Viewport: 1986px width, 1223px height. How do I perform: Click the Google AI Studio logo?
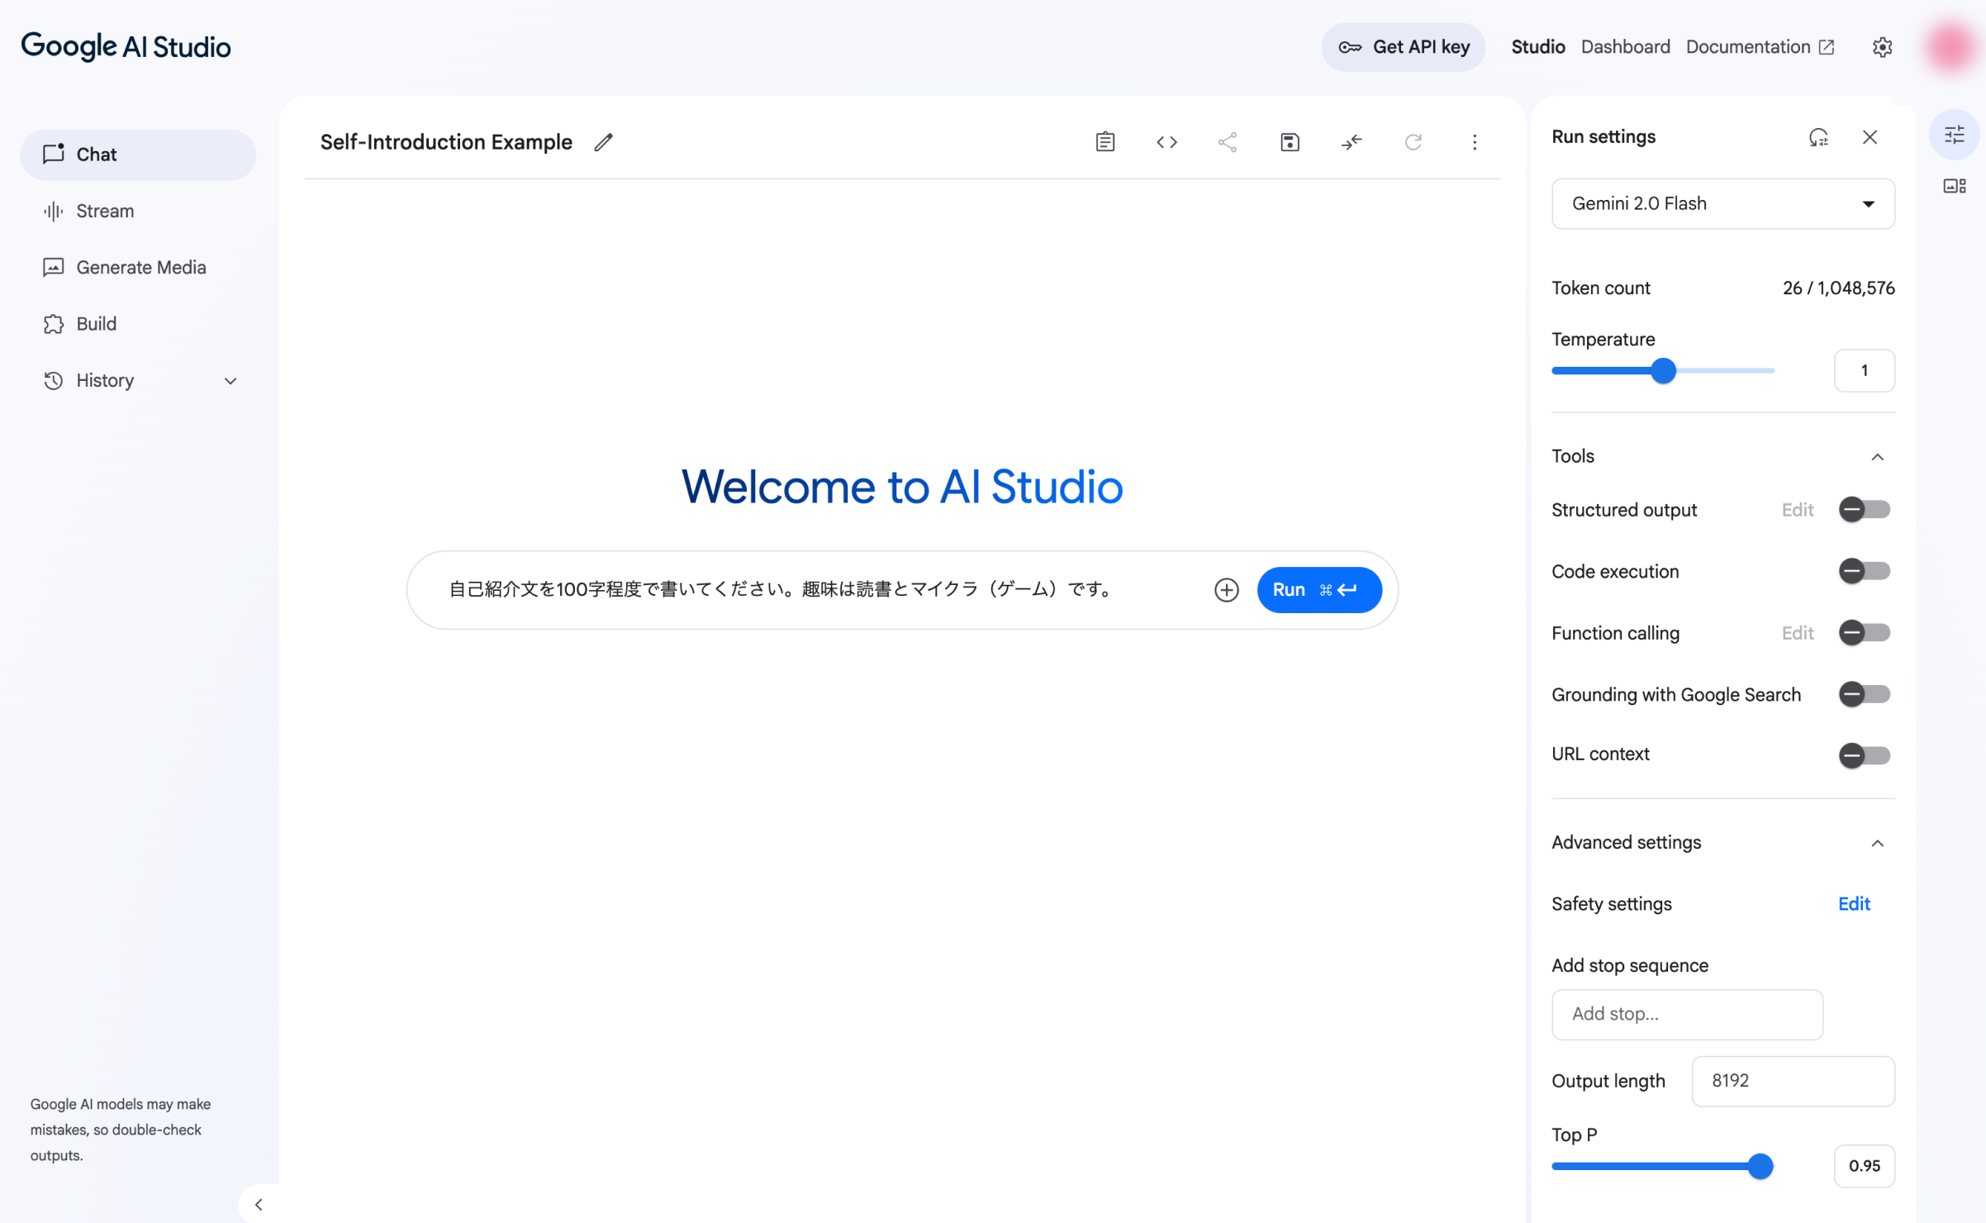pyautogui.click(x=126, y=46)
